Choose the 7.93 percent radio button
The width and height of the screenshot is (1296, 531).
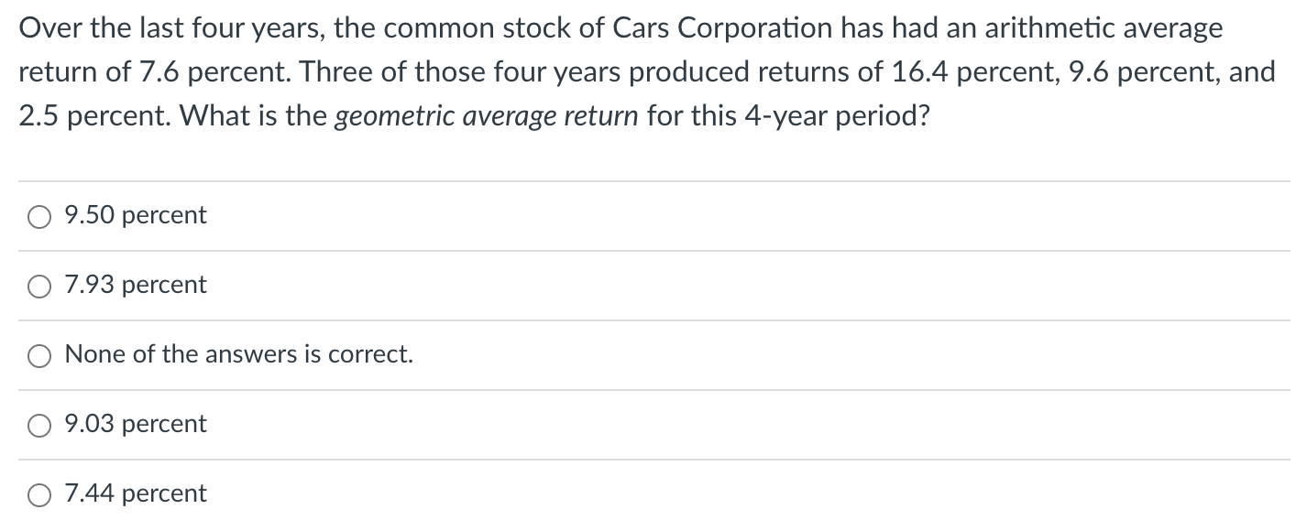pyautogui.click(x=39, y=287)
